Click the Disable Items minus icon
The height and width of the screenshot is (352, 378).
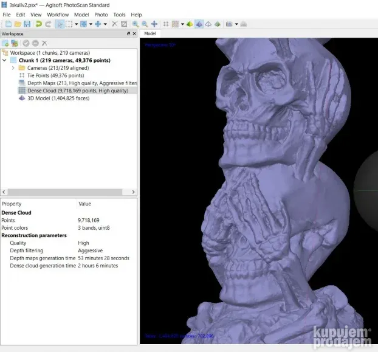[35, 43]
